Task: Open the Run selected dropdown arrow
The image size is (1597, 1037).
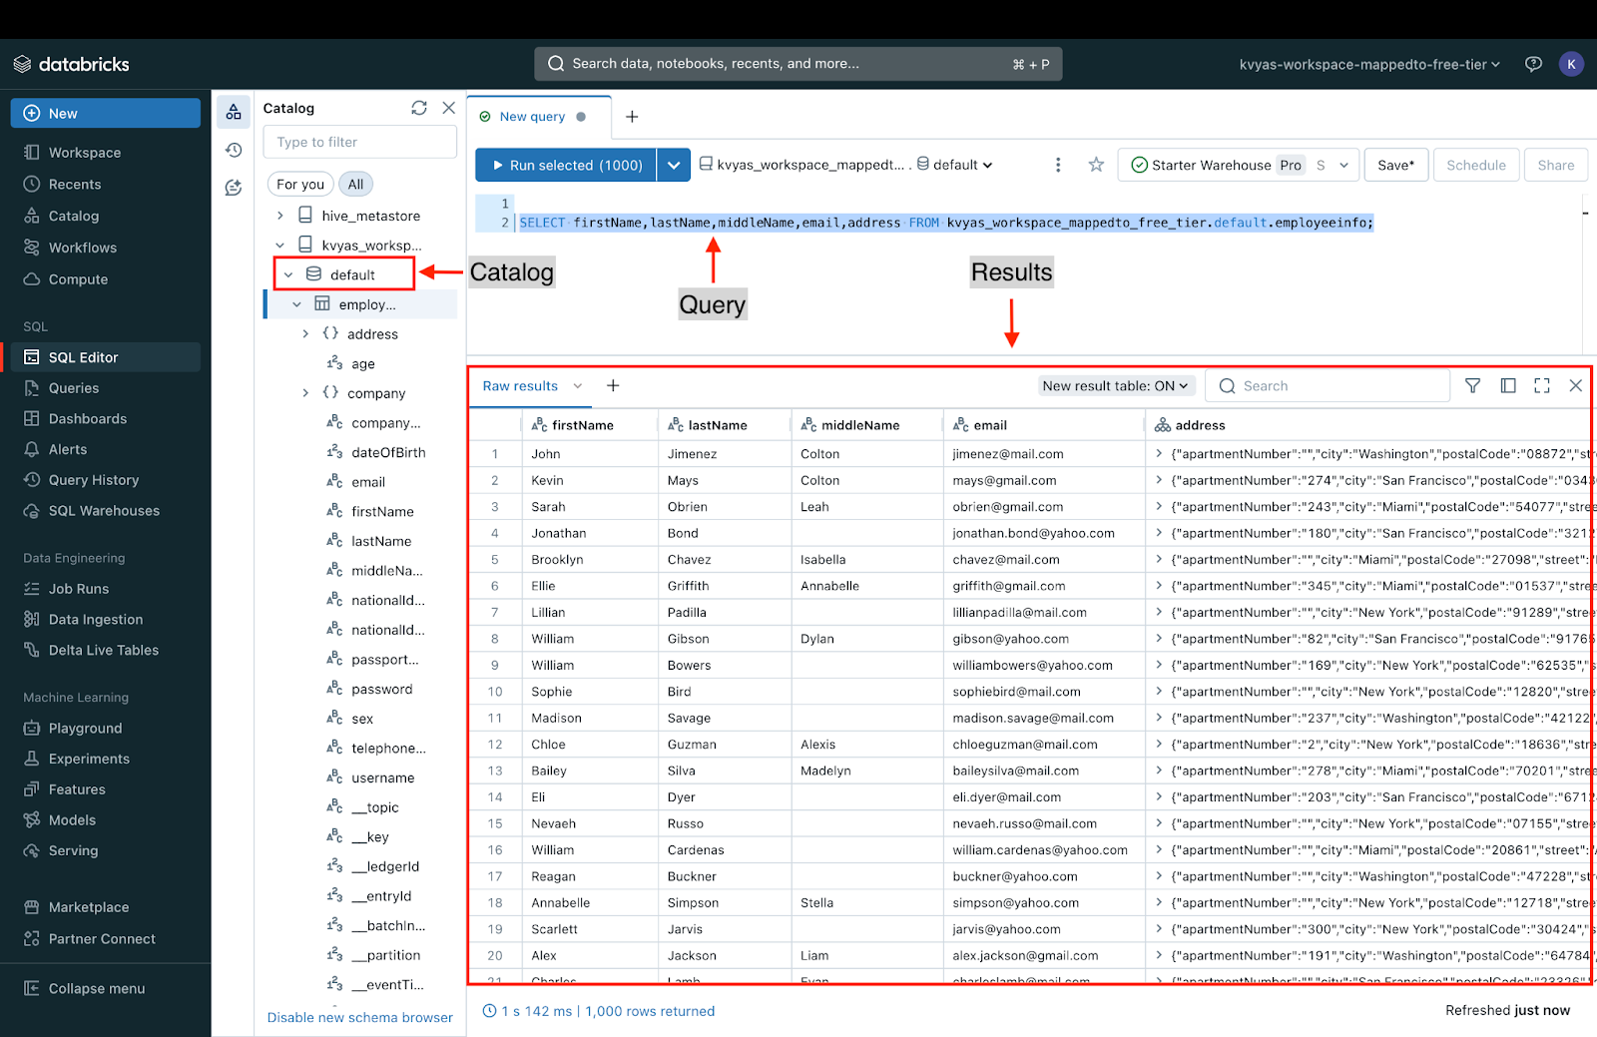Action: (674, 165)
